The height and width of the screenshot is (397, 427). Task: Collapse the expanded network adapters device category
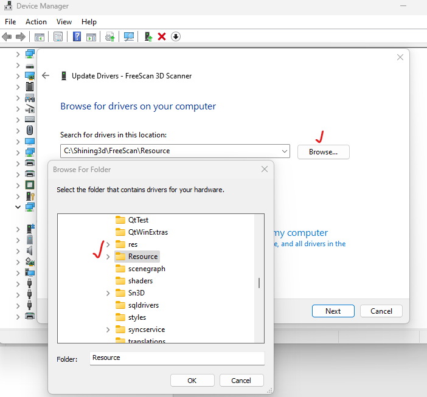[18, 207]
